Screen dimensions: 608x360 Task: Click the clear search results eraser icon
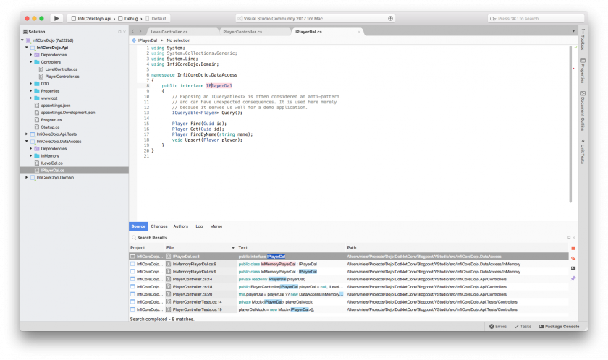pos(573,258)
